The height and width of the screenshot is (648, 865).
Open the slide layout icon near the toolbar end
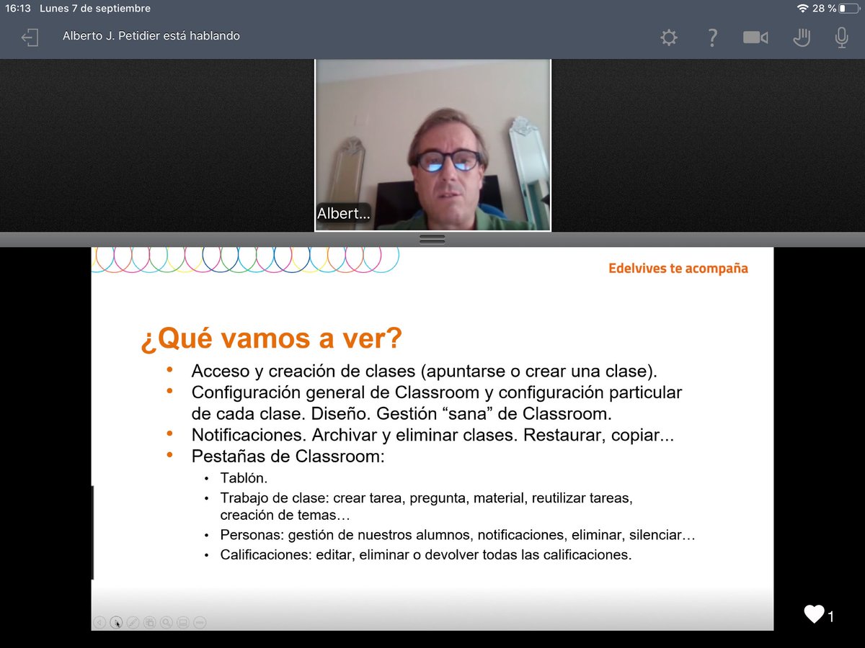coord(182,623)
